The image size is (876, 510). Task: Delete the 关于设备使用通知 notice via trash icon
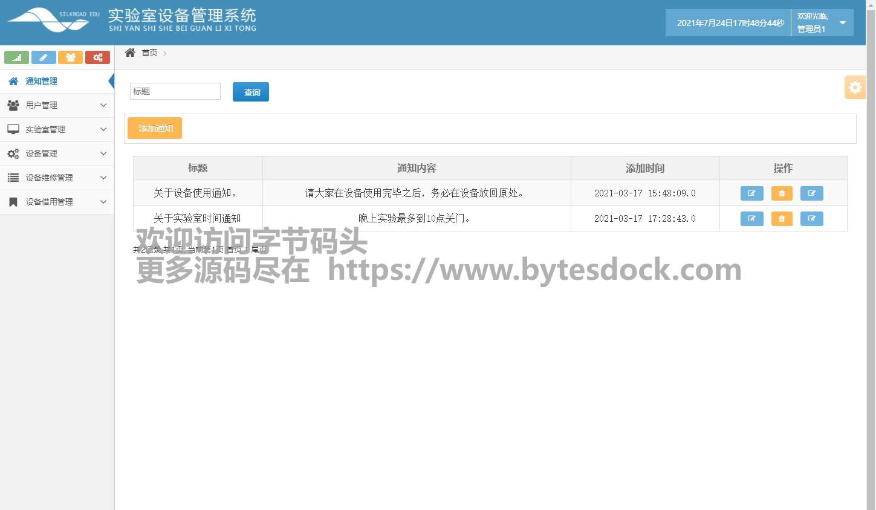[782, 193]
